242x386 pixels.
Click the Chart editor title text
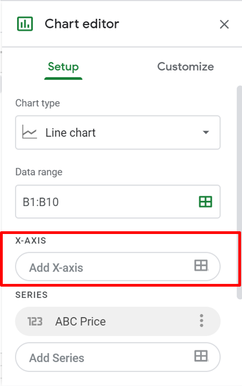pos(82,24)
